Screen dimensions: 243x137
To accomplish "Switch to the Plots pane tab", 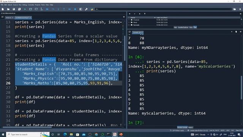I will (191, 27).
